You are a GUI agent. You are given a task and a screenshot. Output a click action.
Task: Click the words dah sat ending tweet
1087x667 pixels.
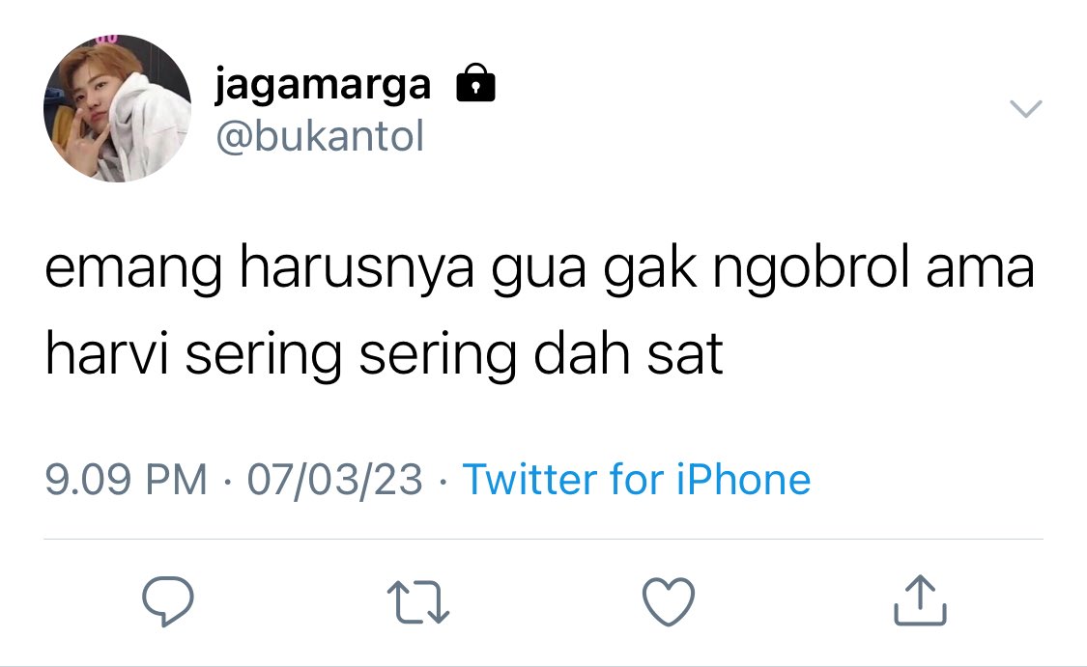628,353
